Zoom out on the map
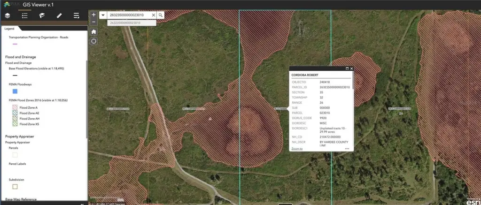 [93, 22]
